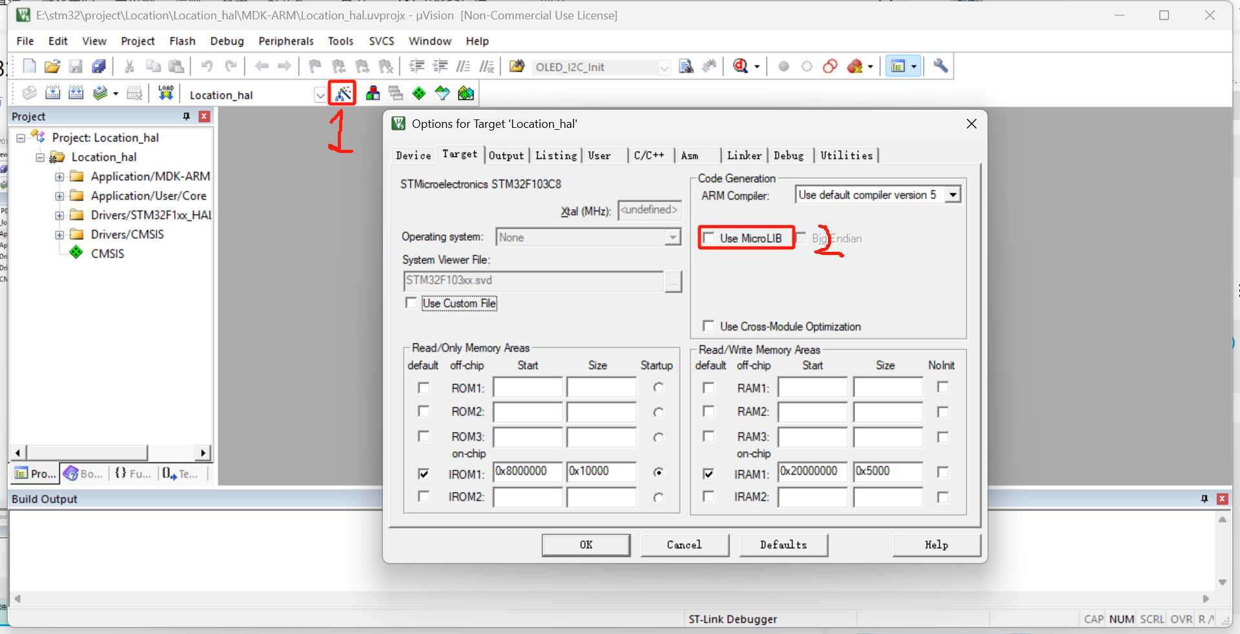Viewport: 1240px width, 634px height.
Task: Switch to the Device tab
Action: click(x=413, y=156)
